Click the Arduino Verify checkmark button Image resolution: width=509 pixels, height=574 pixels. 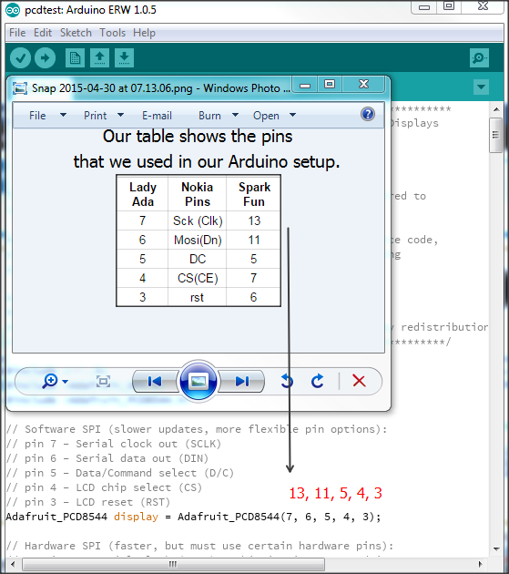(x=20, y=57)
